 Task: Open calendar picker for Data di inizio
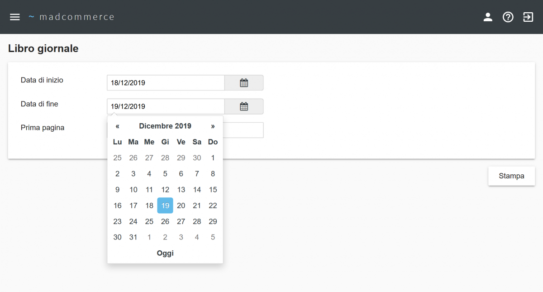[244, 83]
